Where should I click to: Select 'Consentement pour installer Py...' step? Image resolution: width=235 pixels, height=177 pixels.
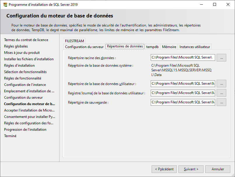30,117
